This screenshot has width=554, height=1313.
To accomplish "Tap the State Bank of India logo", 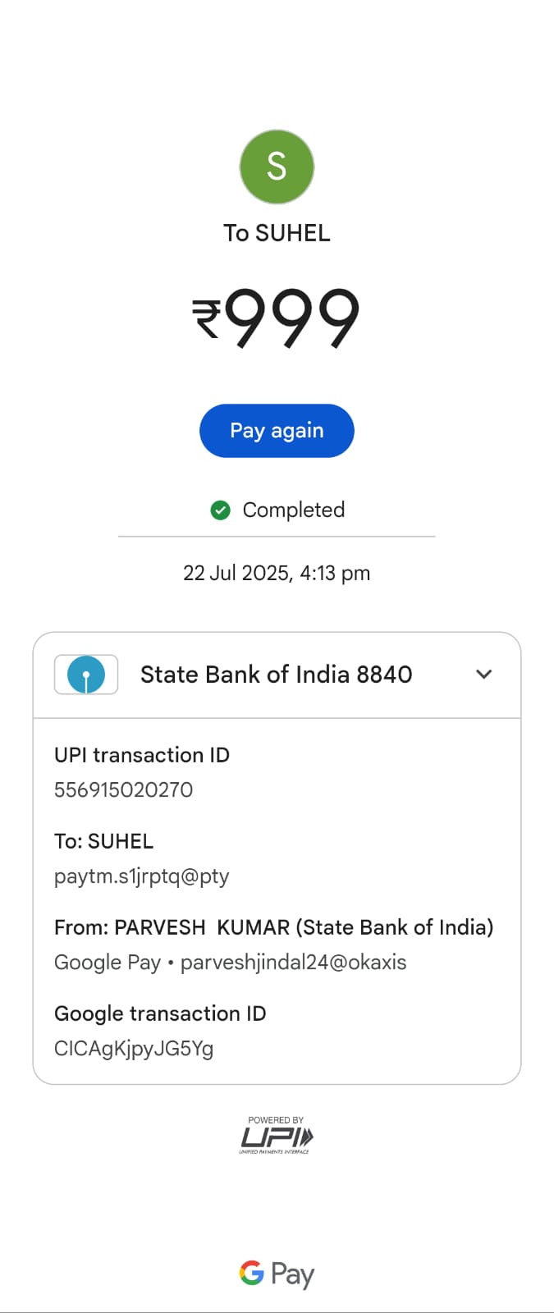I will coord(86,675).
